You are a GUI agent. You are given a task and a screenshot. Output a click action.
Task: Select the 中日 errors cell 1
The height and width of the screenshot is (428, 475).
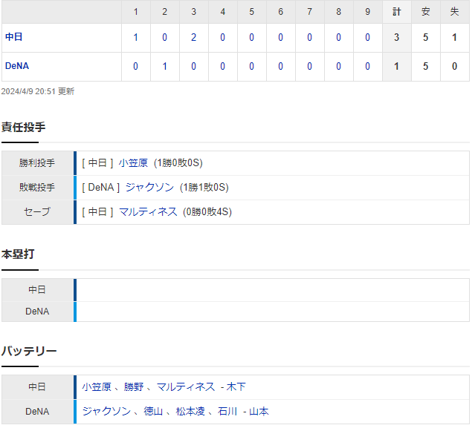(455, 38)
